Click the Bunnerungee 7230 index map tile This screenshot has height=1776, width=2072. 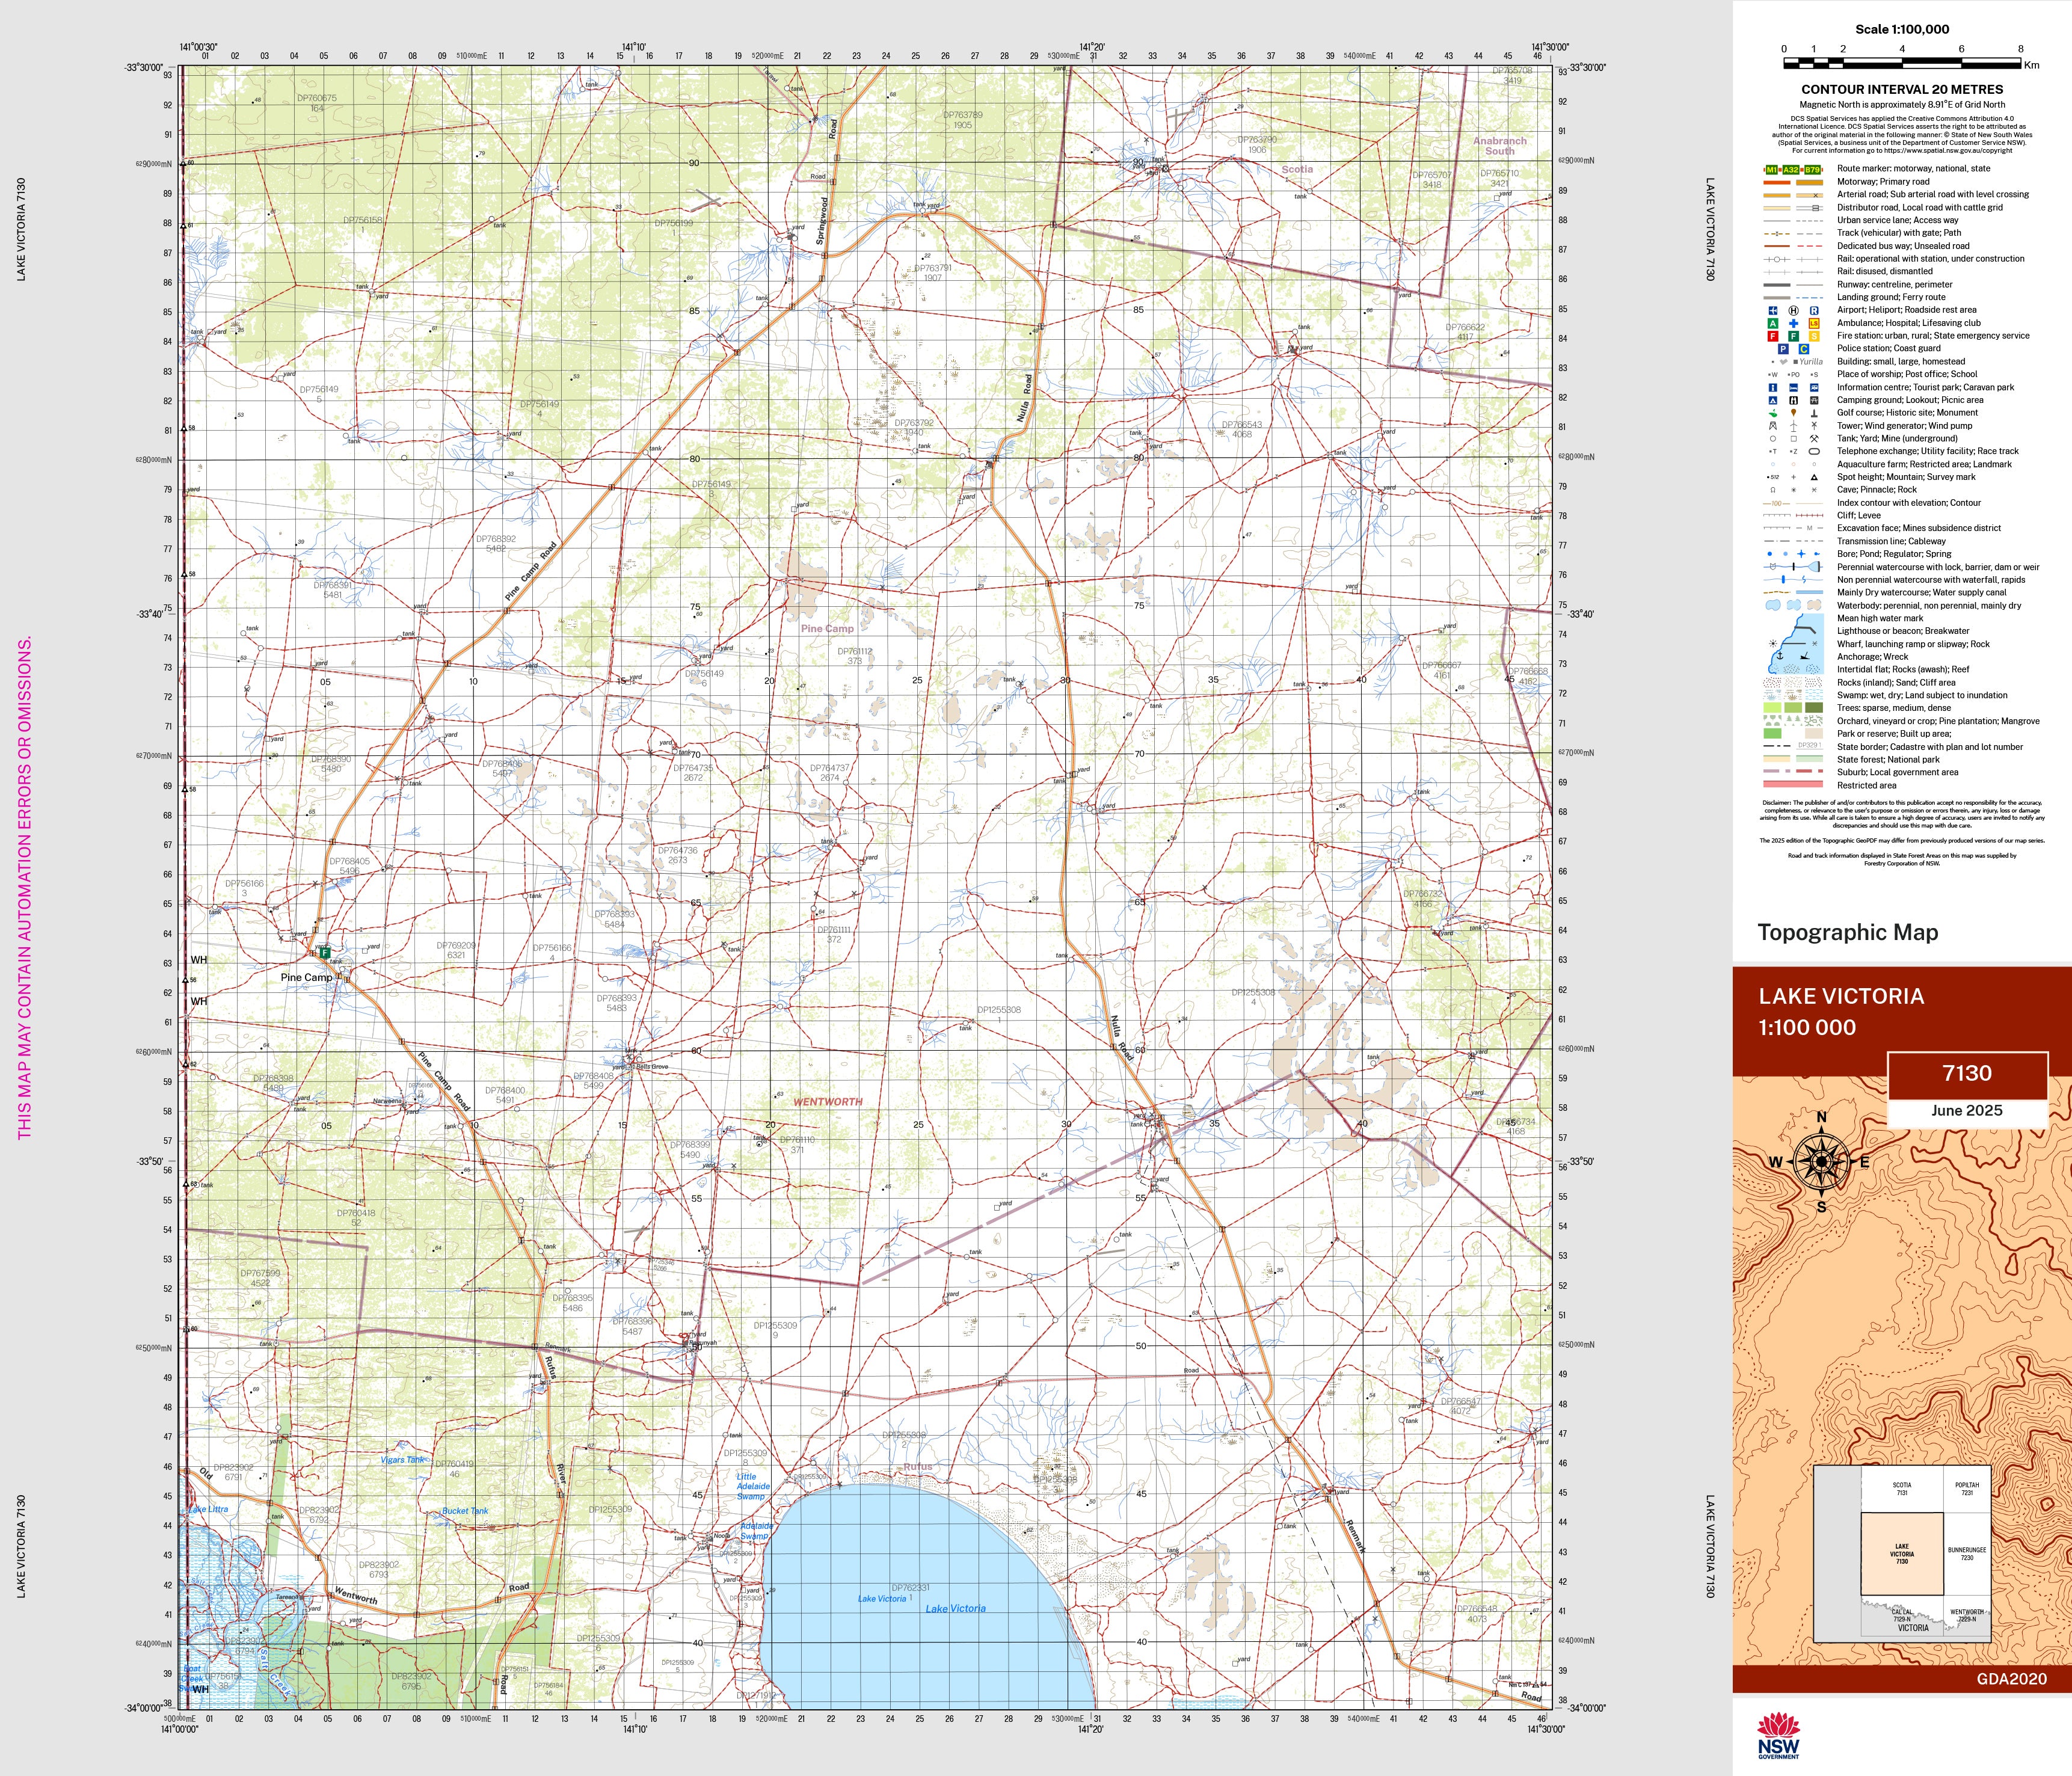[x=1967, y=1553]
